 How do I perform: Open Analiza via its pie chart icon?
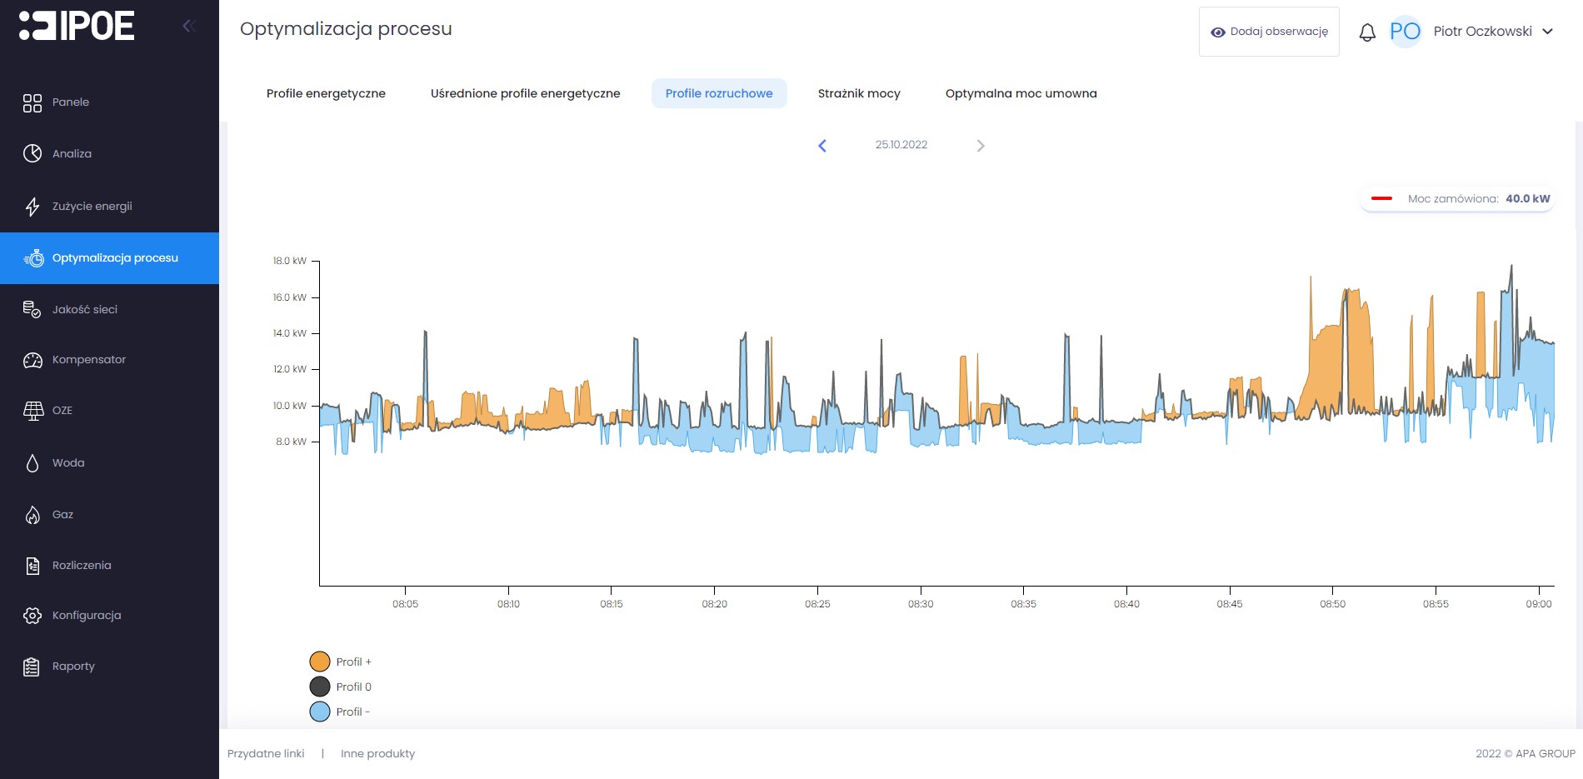tap(32, 153)
